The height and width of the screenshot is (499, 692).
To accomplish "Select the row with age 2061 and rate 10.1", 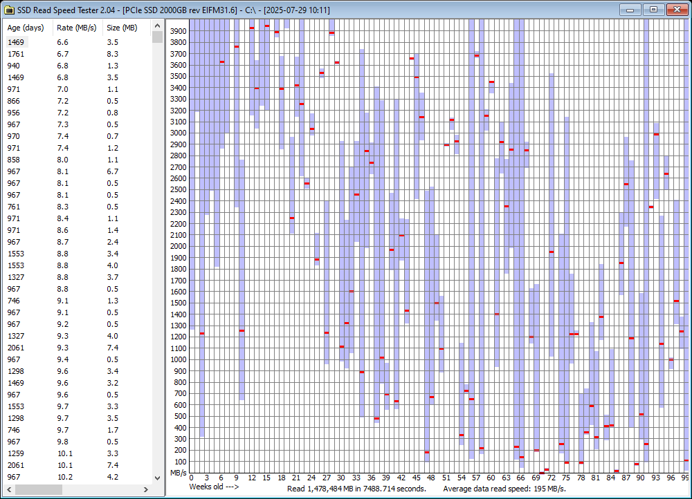I will tap(78, 466).
